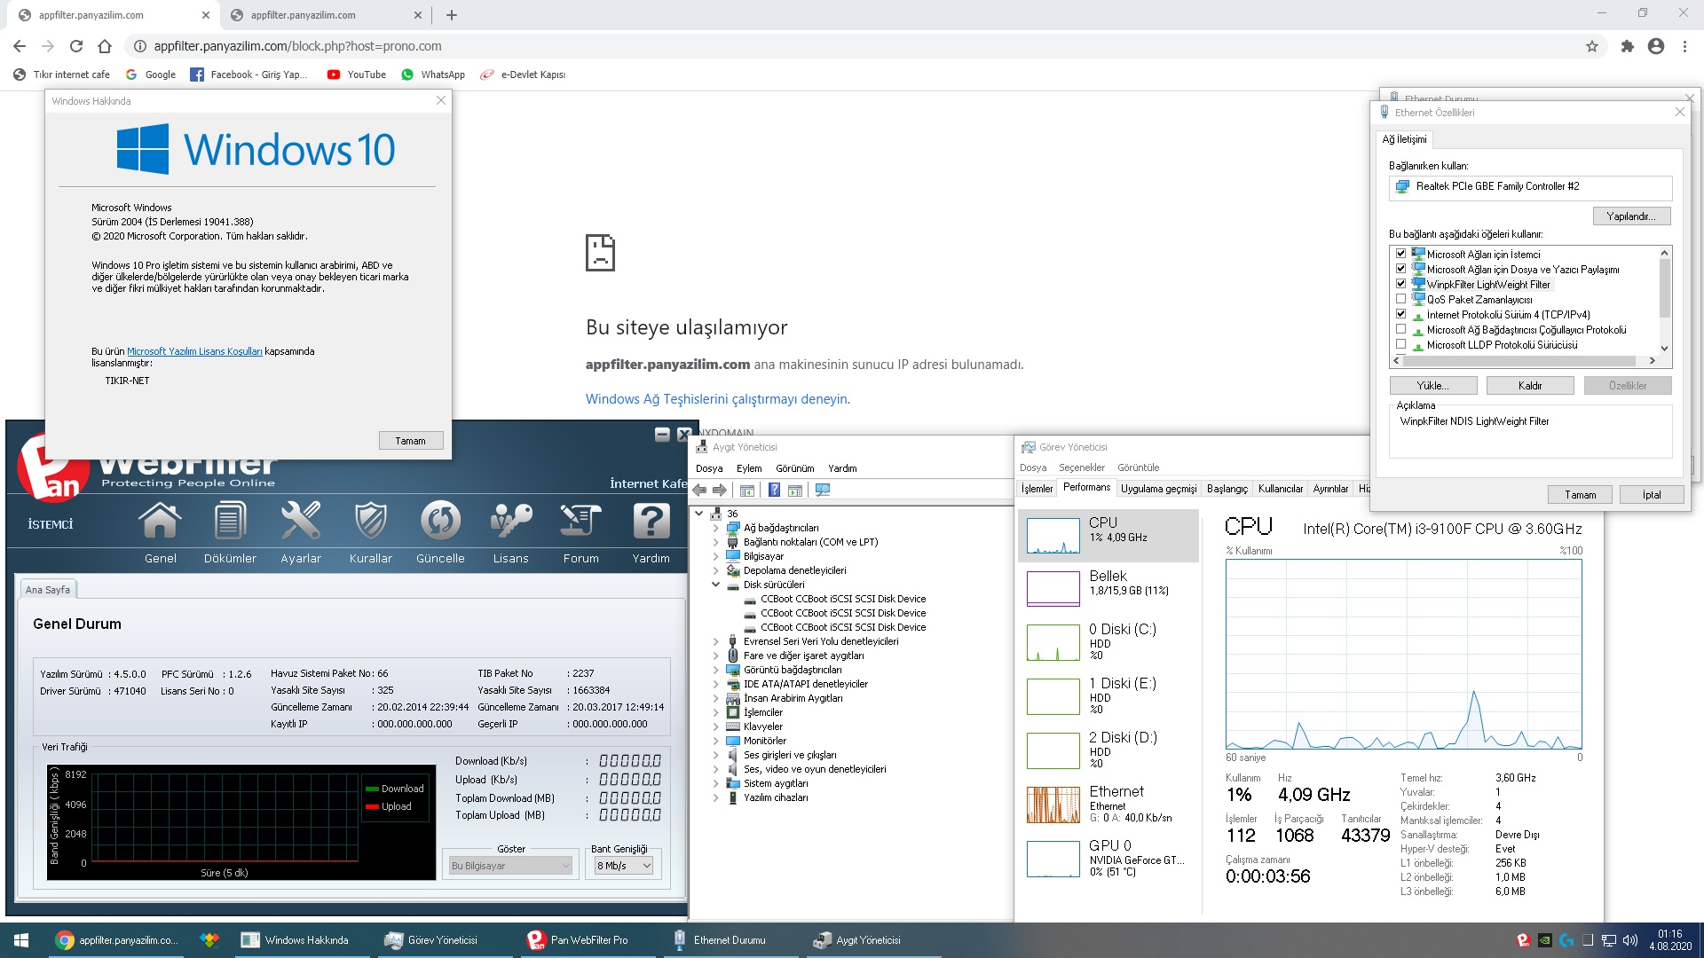This screenshot has height=958, width=1704.
Task: Click back arrow in Aygıt Yöneticisi toolbar
Action: pyautogui.click(x=699, y=490)
